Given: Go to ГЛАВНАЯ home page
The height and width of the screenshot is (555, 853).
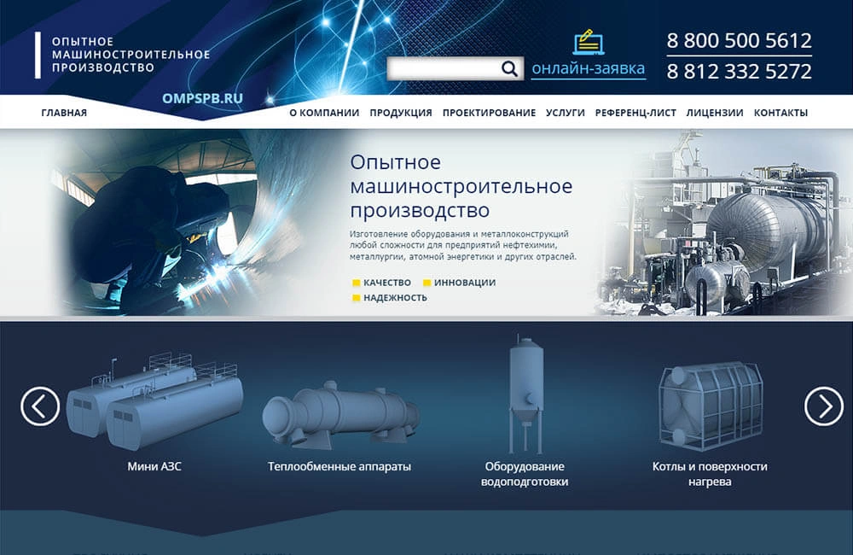Looking at the screenshot, I should pyautogui.click(x=64, y=113).
